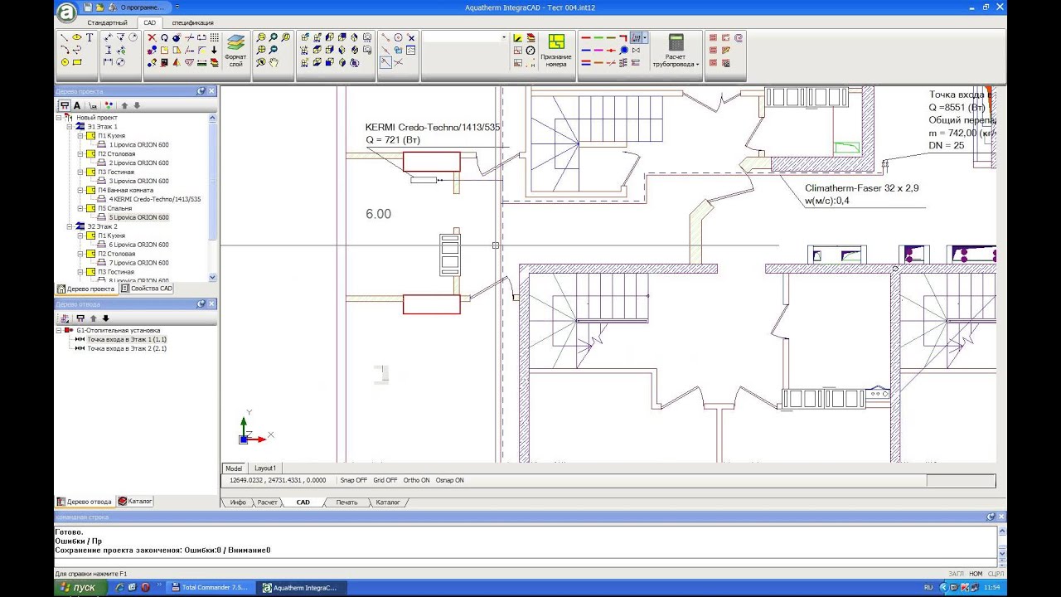This screenshot has width=1061, height=597.
Task: Click color dots icon in project tree toolbar
Action: 109,105
